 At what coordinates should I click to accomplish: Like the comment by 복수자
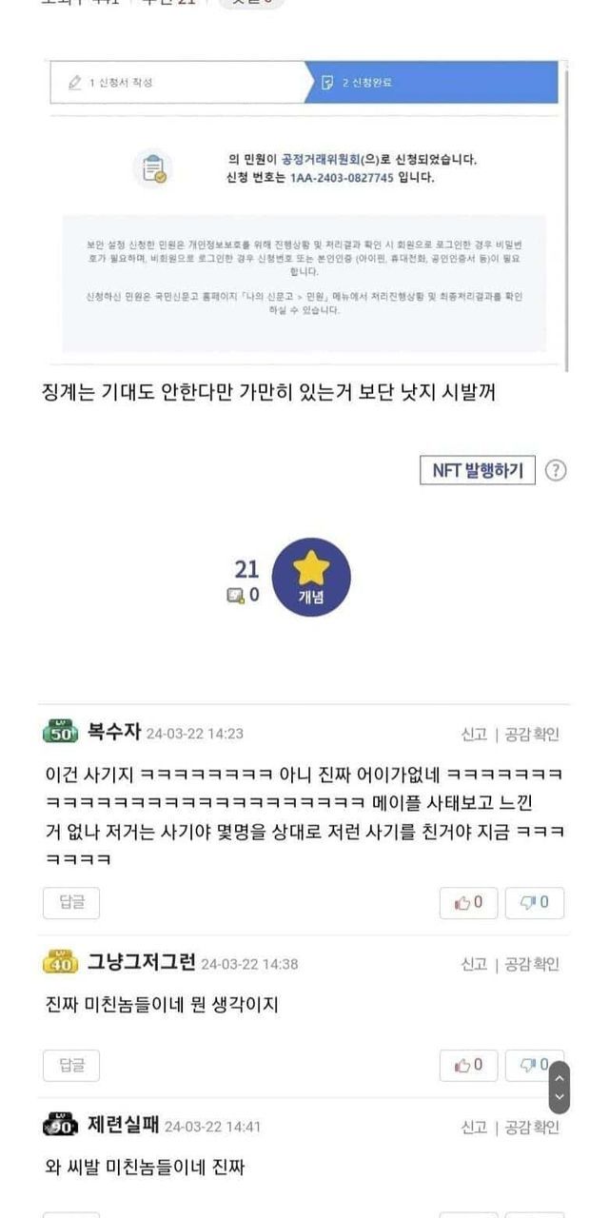468,902
